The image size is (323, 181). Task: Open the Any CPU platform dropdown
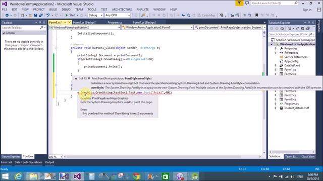tap(118, 15)
